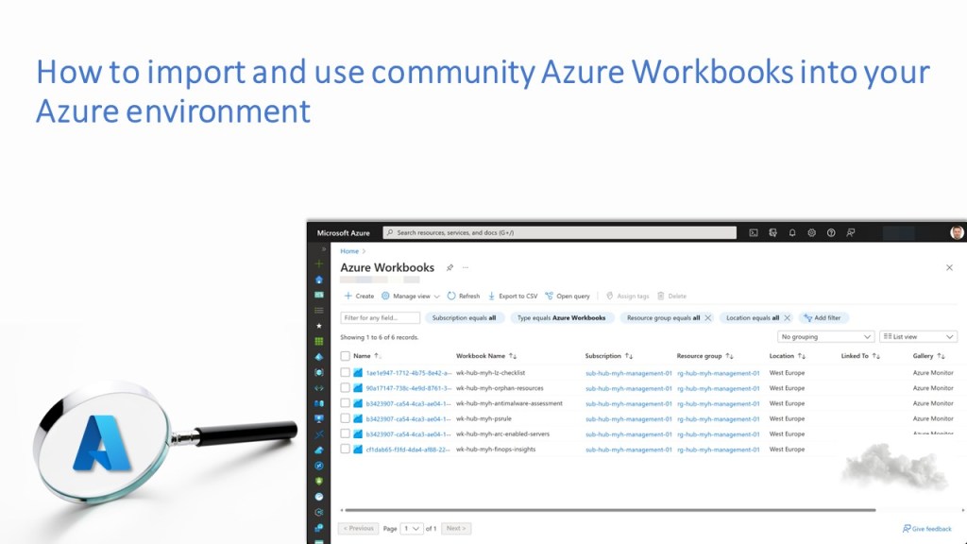
Task: Open the sub-hub-myh-management-01 link in first row
Action: pyautogui.click(x=628, y=373)
